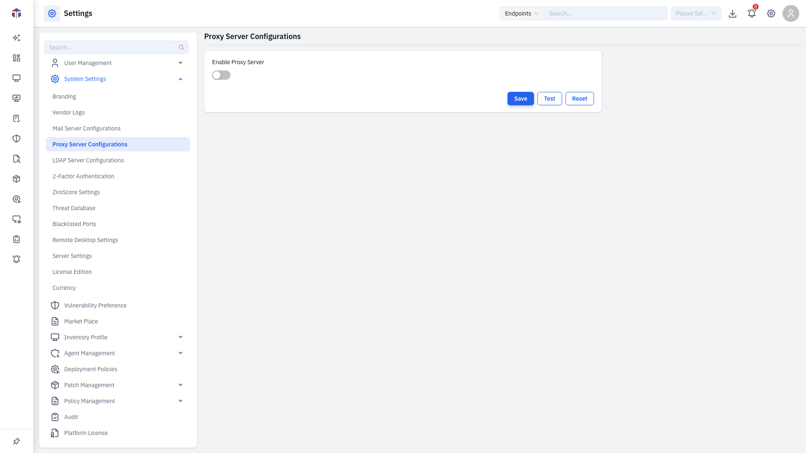Click the Vulnerability Preference shield icon
806x453 pixels.
(55, 305)
